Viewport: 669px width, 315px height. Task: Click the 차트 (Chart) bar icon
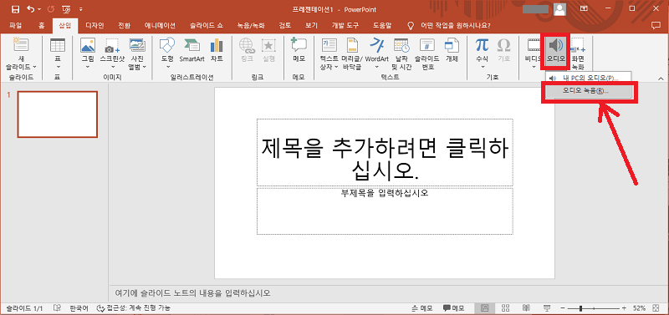217,45
